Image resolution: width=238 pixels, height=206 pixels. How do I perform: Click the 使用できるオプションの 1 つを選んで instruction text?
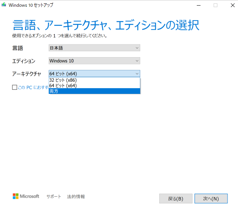pyautogui.click(x=60, y=36)
